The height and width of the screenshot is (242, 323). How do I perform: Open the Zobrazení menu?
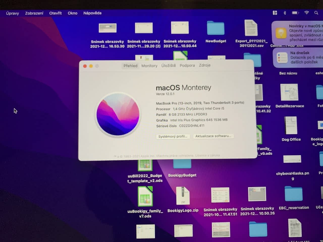tap(34, 13)
